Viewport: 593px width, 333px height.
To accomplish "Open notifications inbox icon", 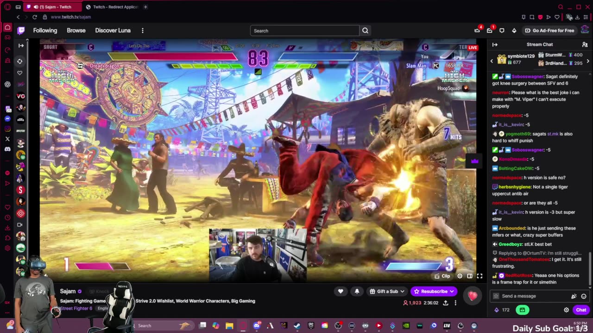I will coord(490,31).
